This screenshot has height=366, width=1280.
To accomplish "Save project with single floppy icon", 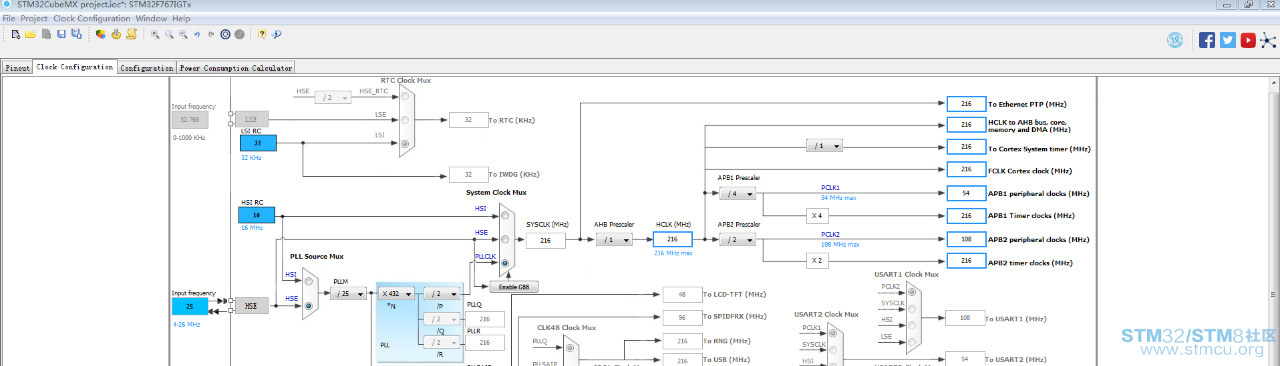I will (61, 34).
